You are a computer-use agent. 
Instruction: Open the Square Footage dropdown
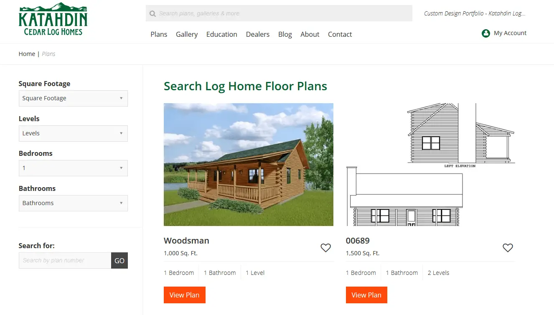[x=73, y=98]
